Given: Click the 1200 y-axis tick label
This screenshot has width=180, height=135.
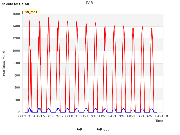Looking at the screenshot, I should pyautogui.click(x=16, y=39).
